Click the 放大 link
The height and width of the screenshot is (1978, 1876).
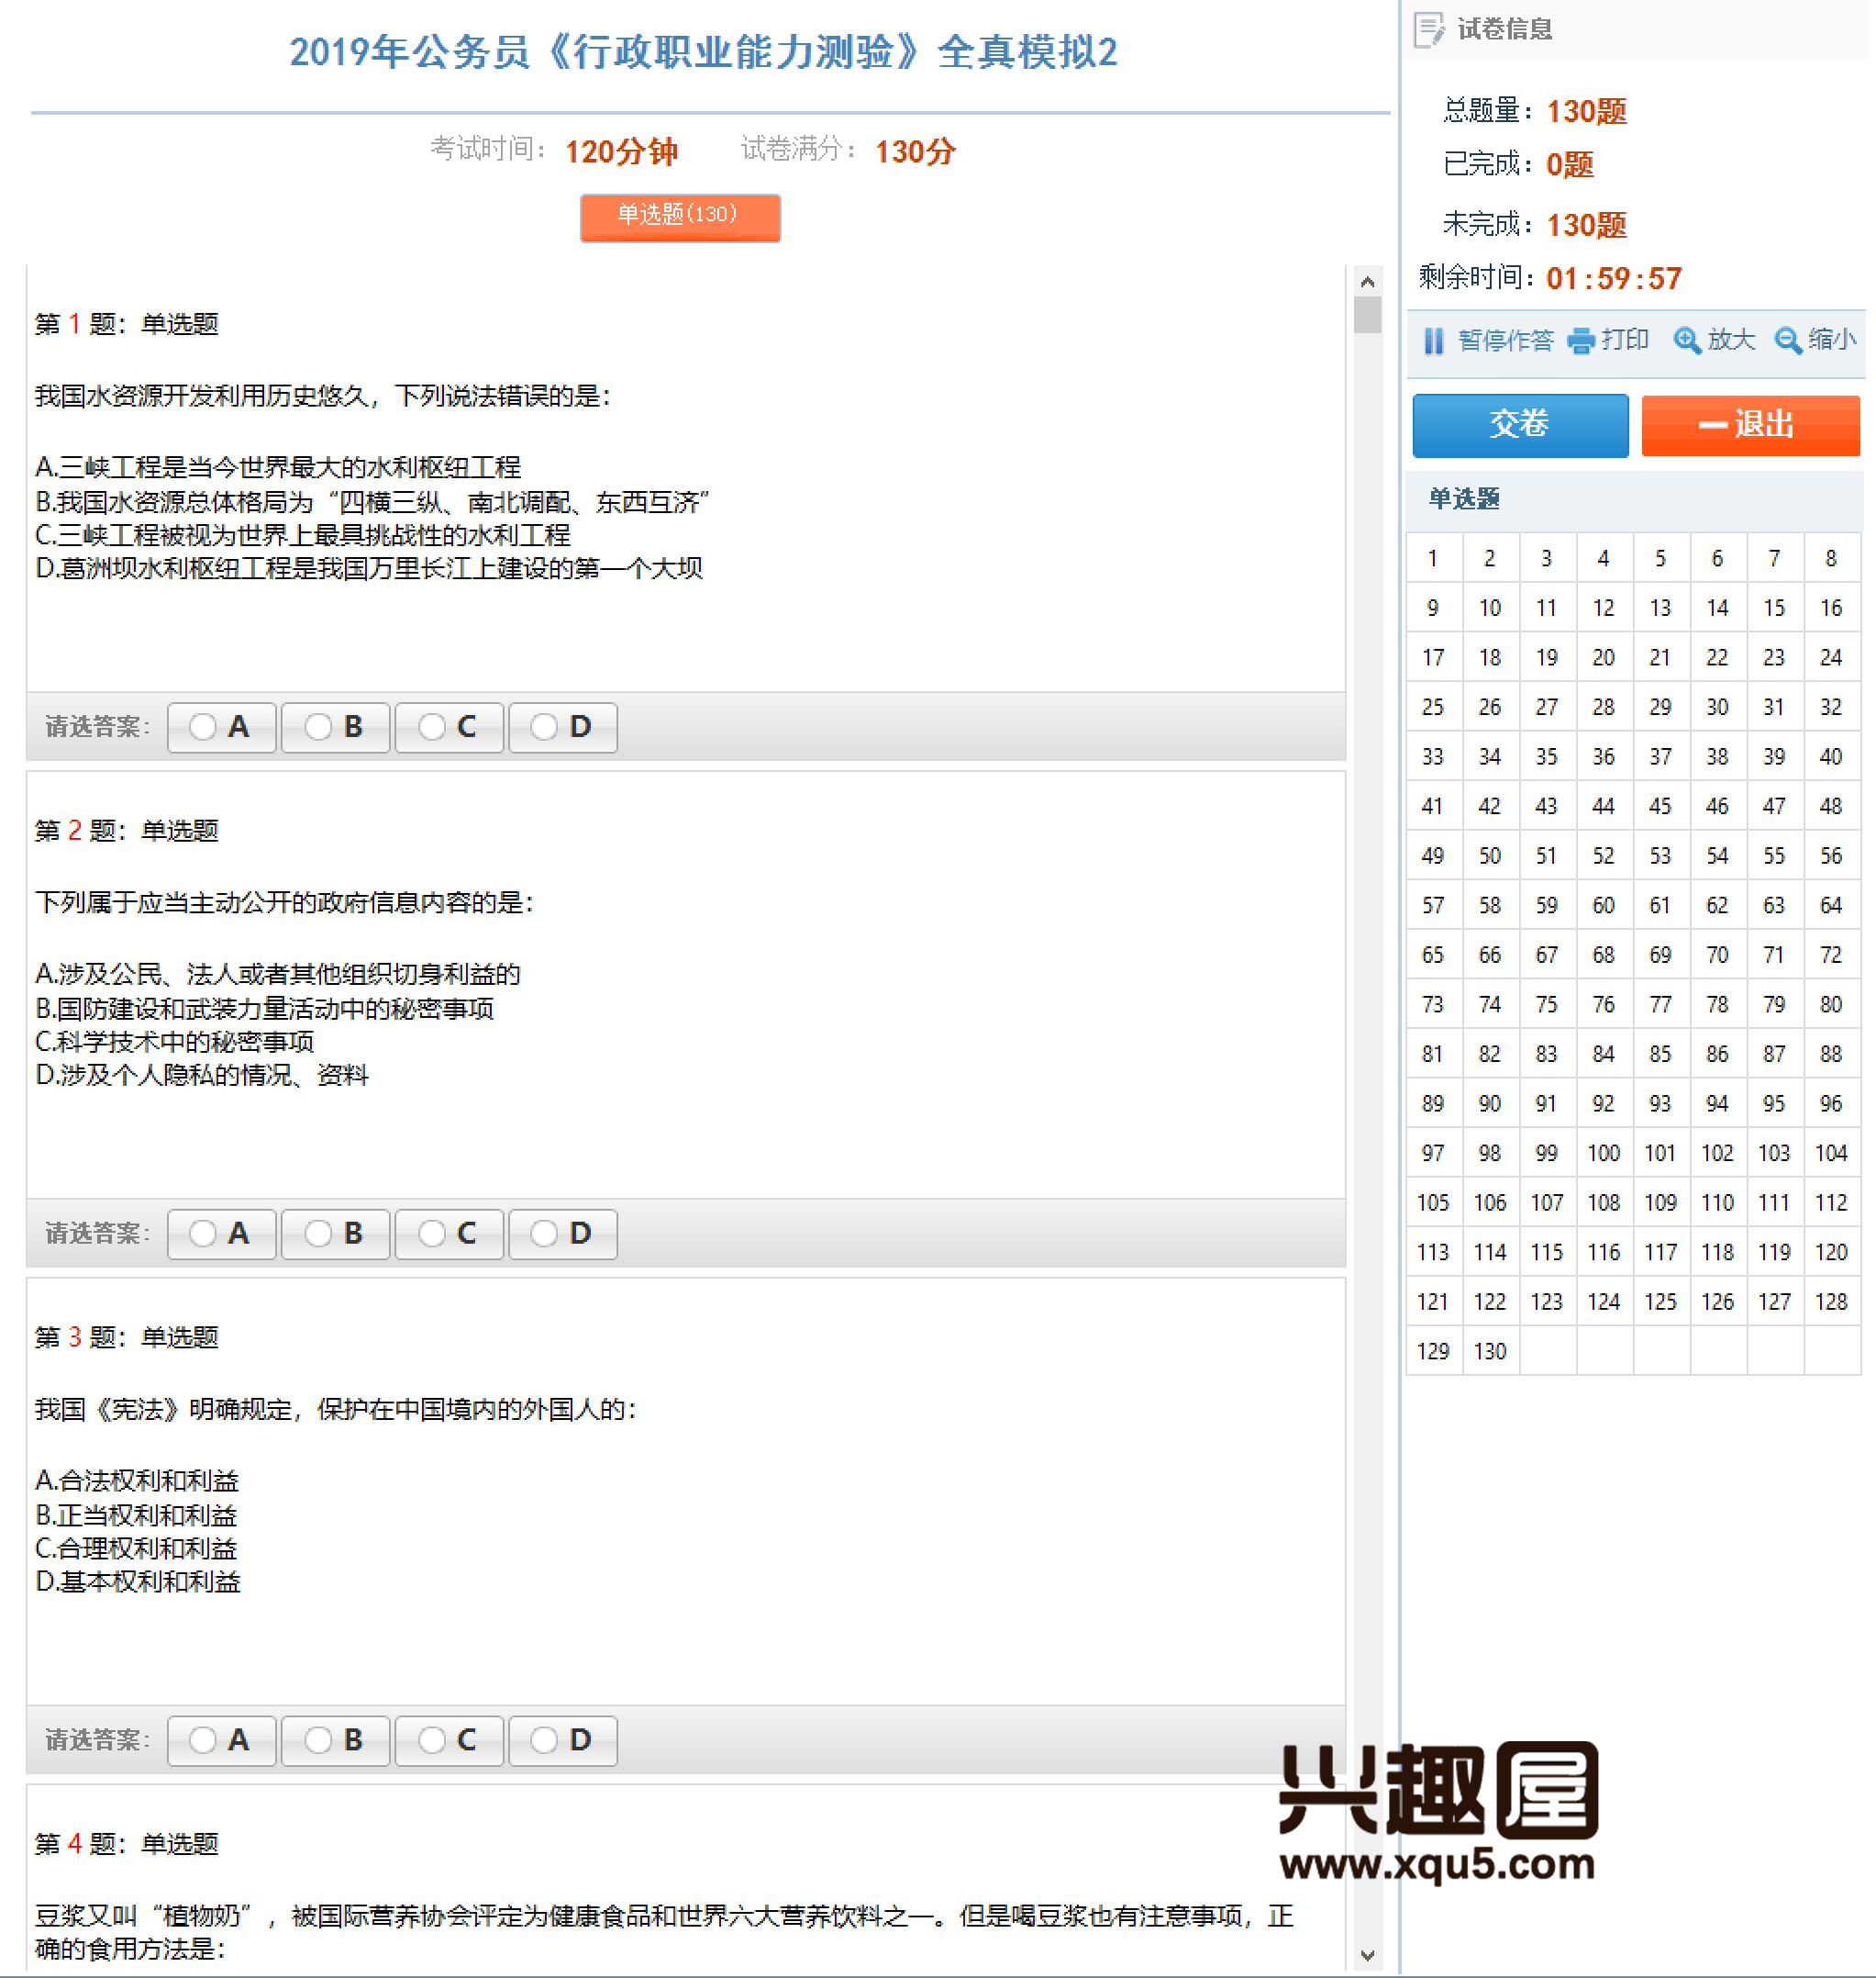pyautogui.click(x=1731, y=341)
